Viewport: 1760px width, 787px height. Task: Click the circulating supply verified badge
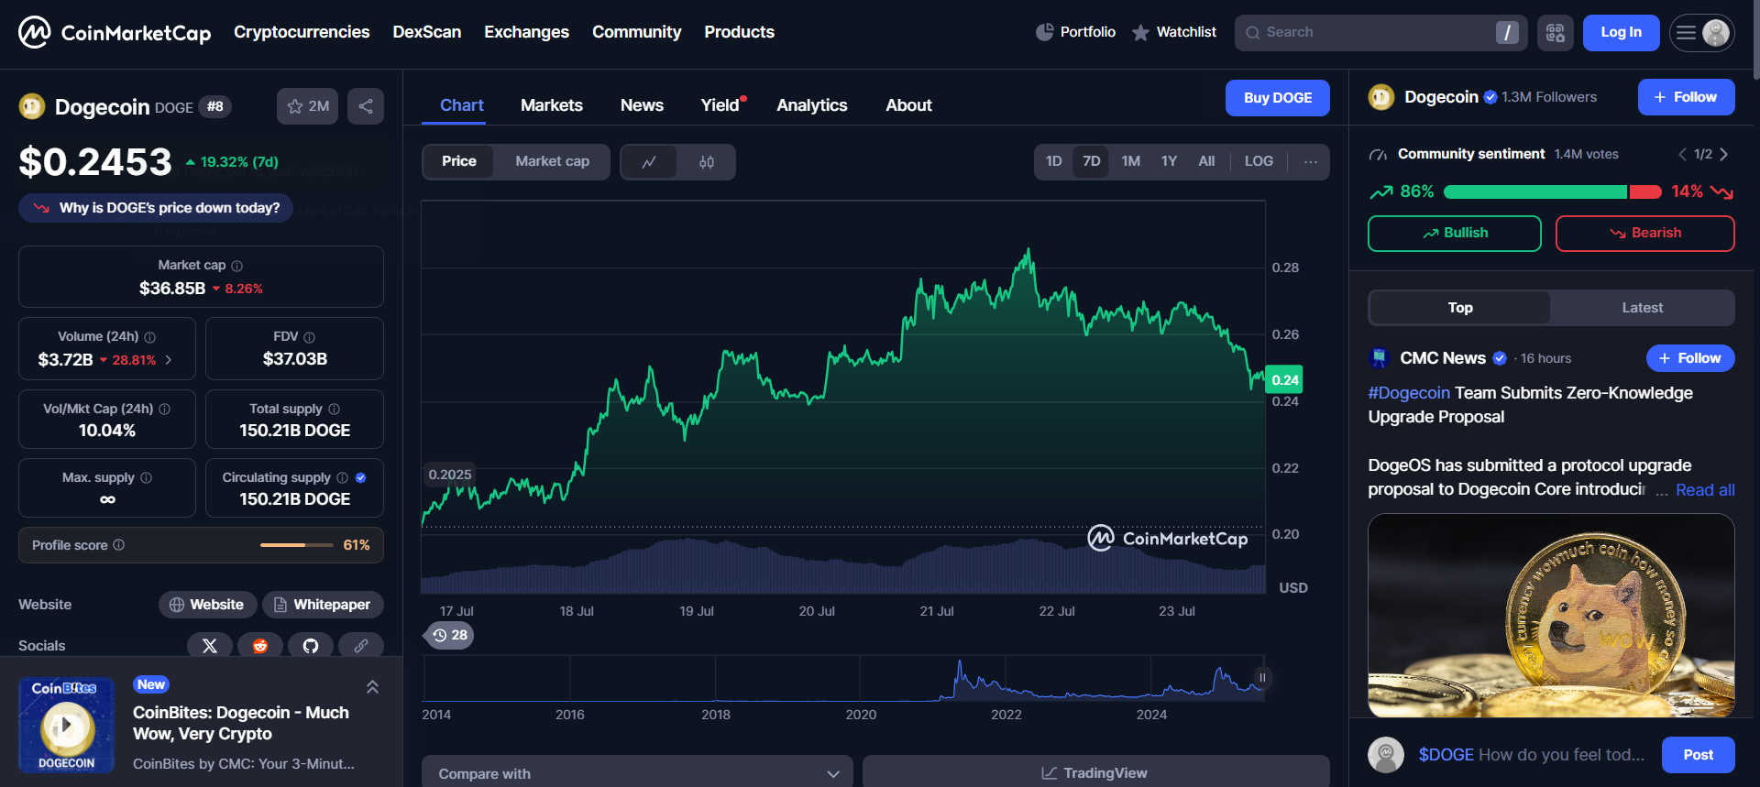(x=360, y=477)
